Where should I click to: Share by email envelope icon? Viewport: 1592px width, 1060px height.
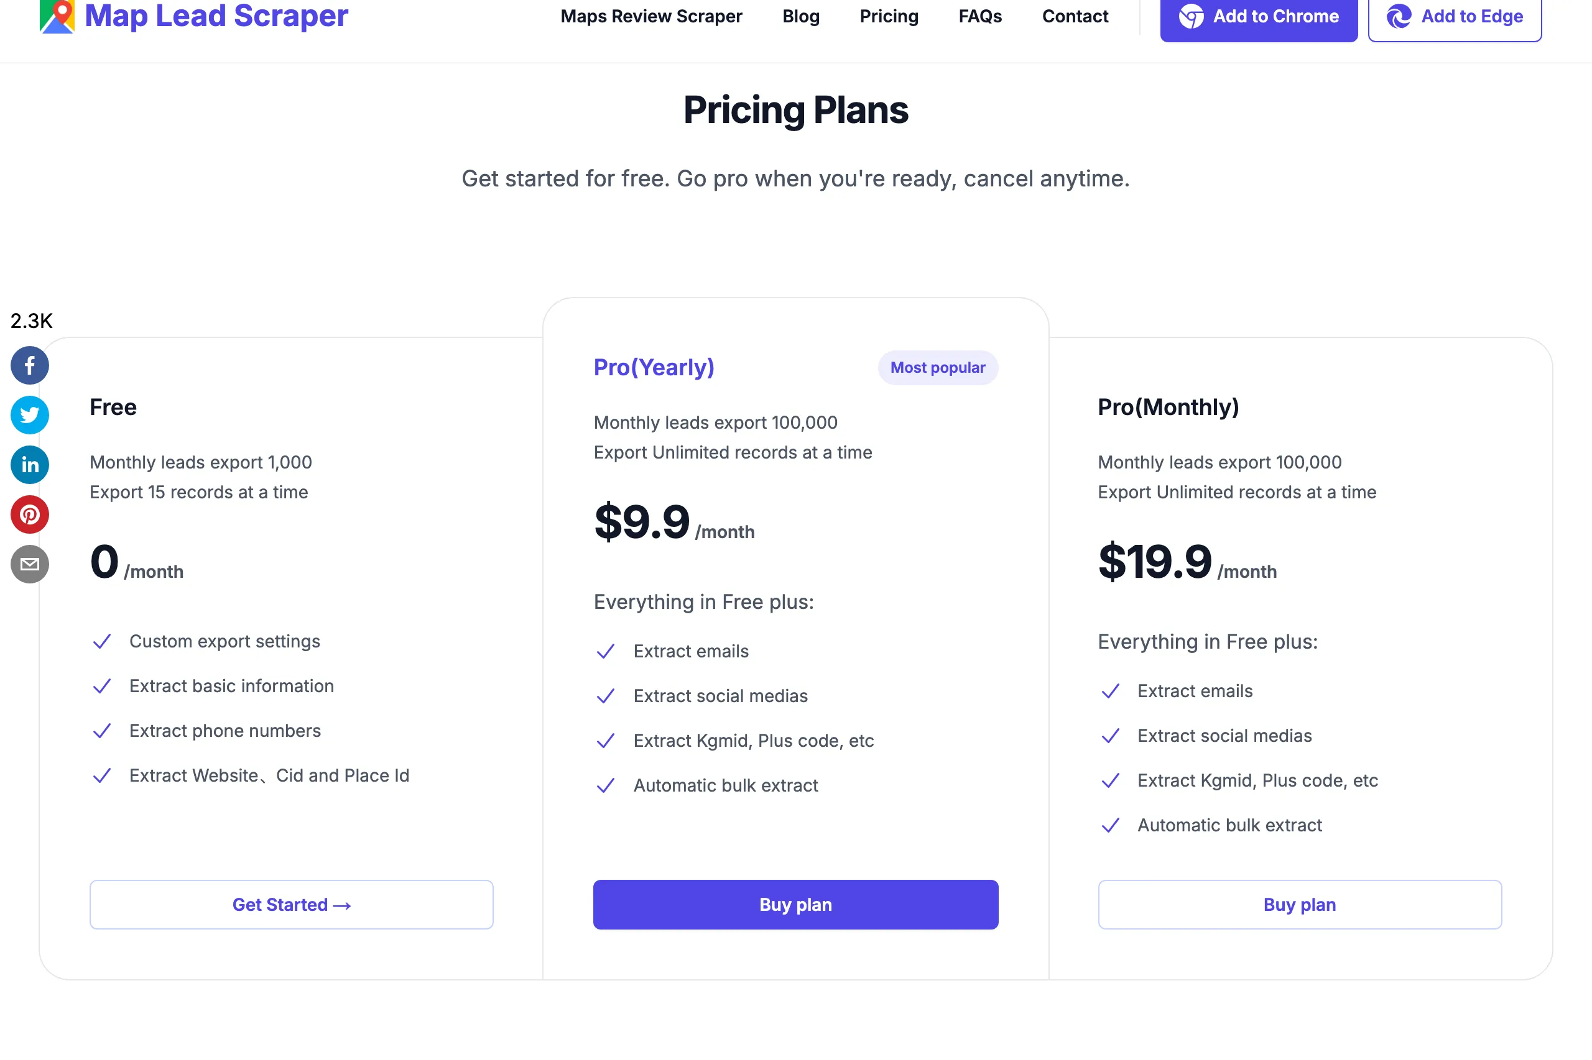coord(30,564)
